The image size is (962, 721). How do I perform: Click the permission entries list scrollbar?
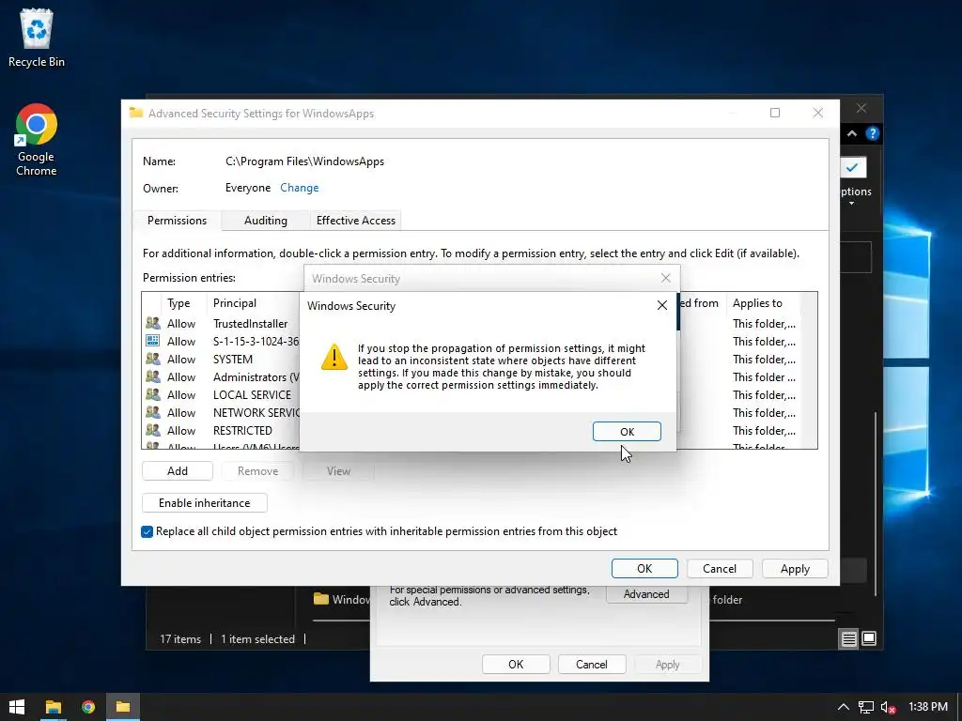(811, 370)
